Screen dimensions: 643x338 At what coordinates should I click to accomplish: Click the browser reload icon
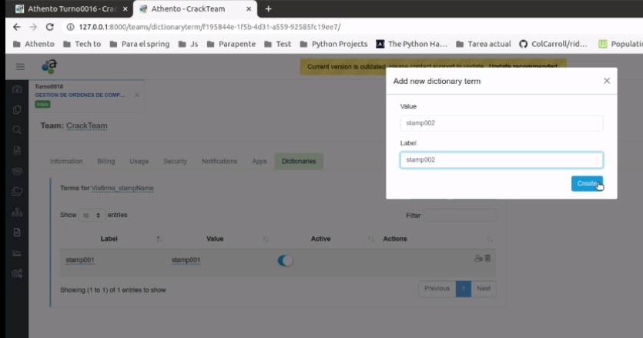coord(50,26)
